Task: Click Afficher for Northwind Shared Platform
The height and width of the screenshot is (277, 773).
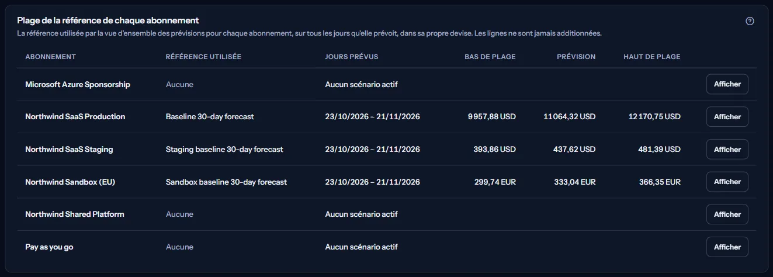Action: pyautogui.click(x=727, y=214)
